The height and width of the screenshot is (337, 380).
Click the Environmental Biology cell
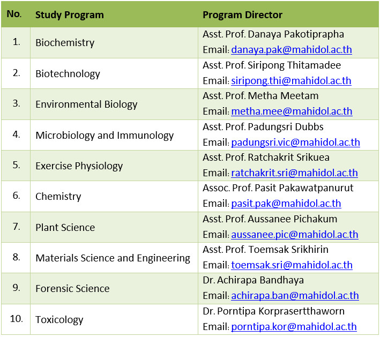tap(86, 104)
